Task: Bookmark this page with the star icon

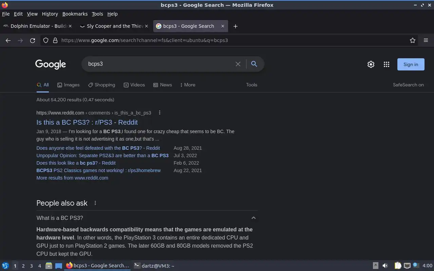Action: pos(413,40)
